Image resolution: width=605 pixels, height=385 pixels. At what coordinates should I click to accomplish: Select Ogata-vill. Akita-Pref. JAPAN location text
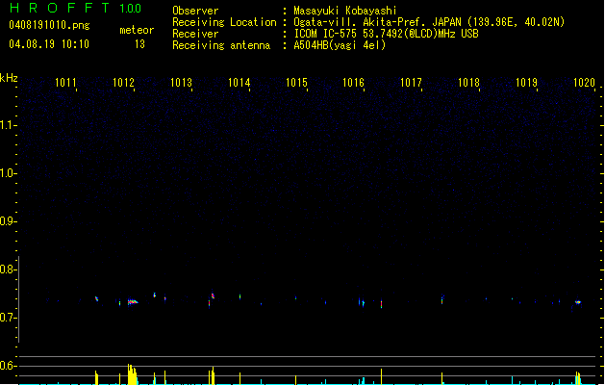pos(429,22)
